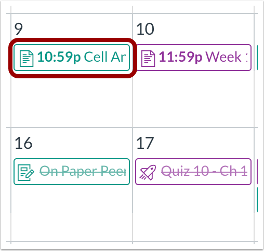Select the day 16 date number
Screen dimensions: 264x251
[x=23, y=143]
